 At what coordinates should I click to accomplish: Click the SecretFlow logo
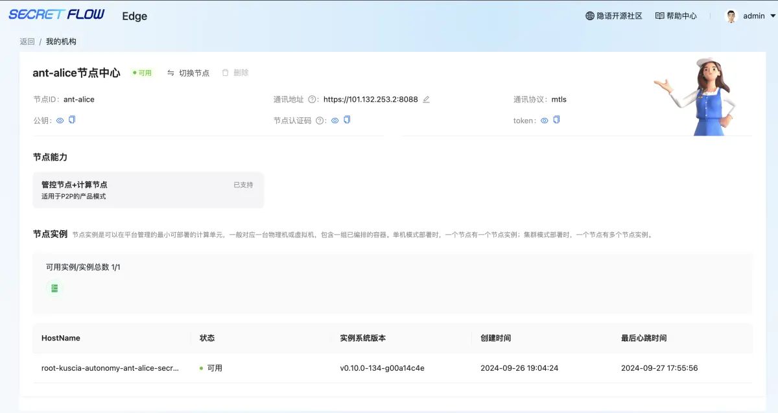[x=56, y=14]
